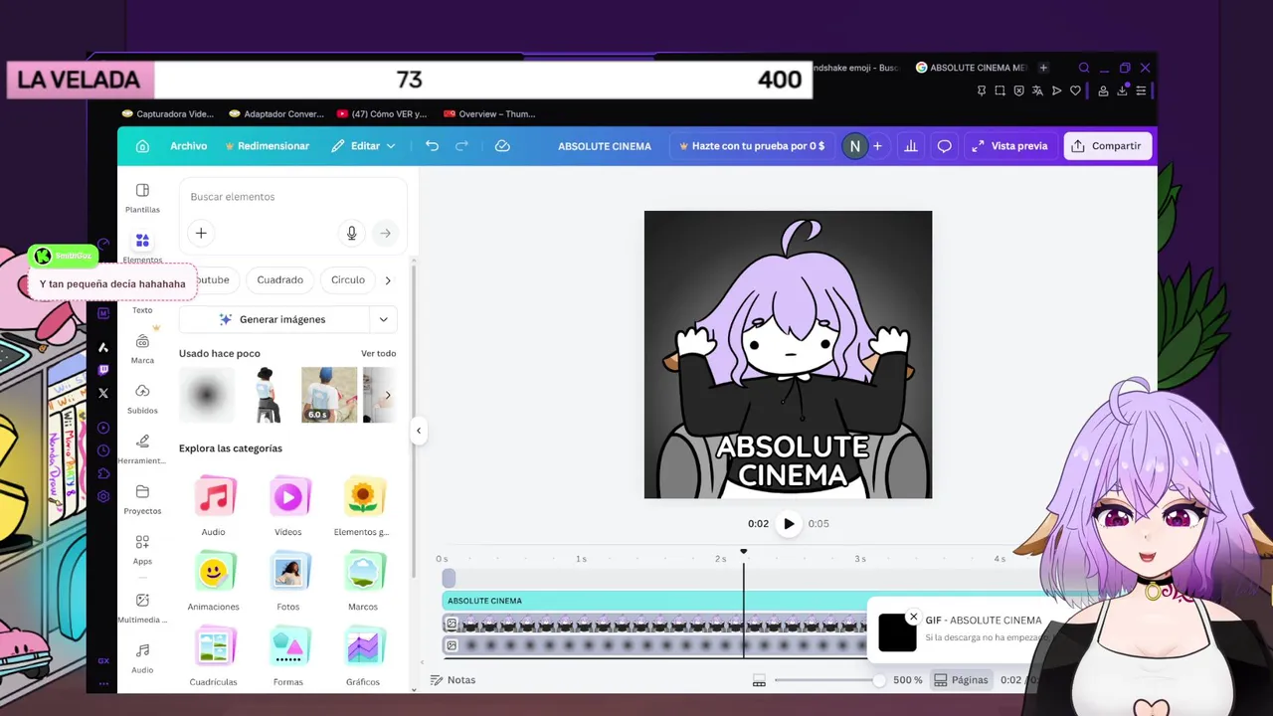
Task: Open the Gráficos category tile
Action: pos(363,656)
